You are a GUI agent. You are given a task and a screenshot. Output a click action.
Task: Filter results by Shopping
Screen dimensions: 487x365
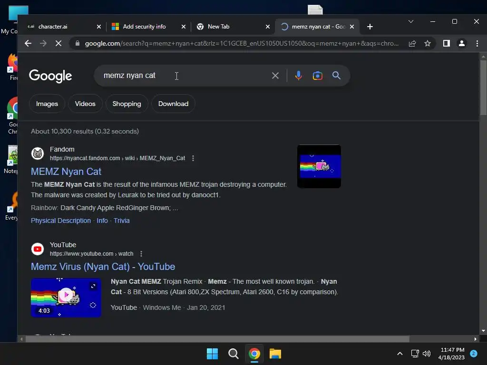[x=127, y=104]
